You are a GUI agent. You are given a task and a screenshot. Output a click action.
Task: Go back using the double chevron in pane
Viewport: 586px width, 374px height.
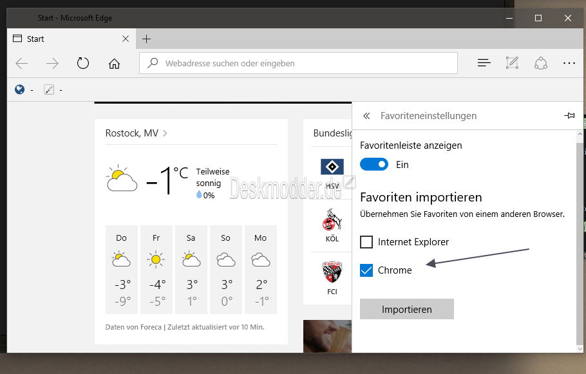click(366, 116)
